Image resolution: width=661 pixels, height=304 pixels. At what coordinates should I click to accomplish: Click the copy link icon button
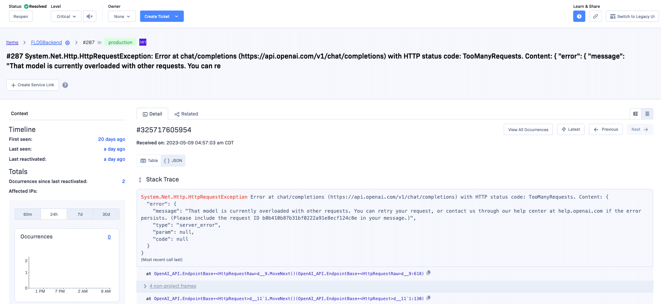click(595, 16)
